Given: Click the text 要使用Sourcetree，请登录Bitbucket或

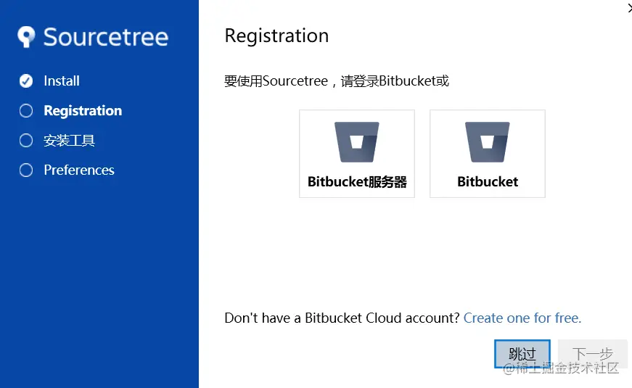Looking at the screenshot, I should pos(337,81).
